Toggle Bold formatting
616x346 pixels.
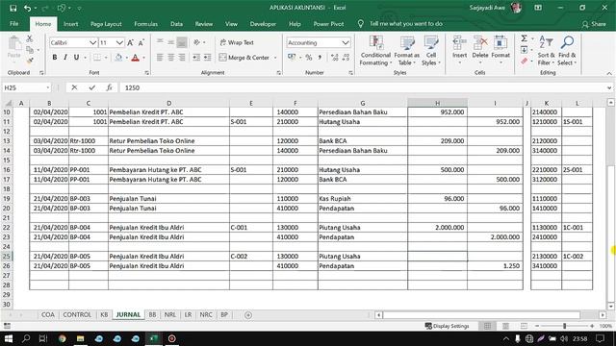pyautogui.click(x=55, y=58)
